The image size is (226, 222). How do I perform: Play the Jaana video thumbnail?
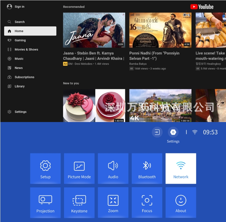click(x=94, y=30)
